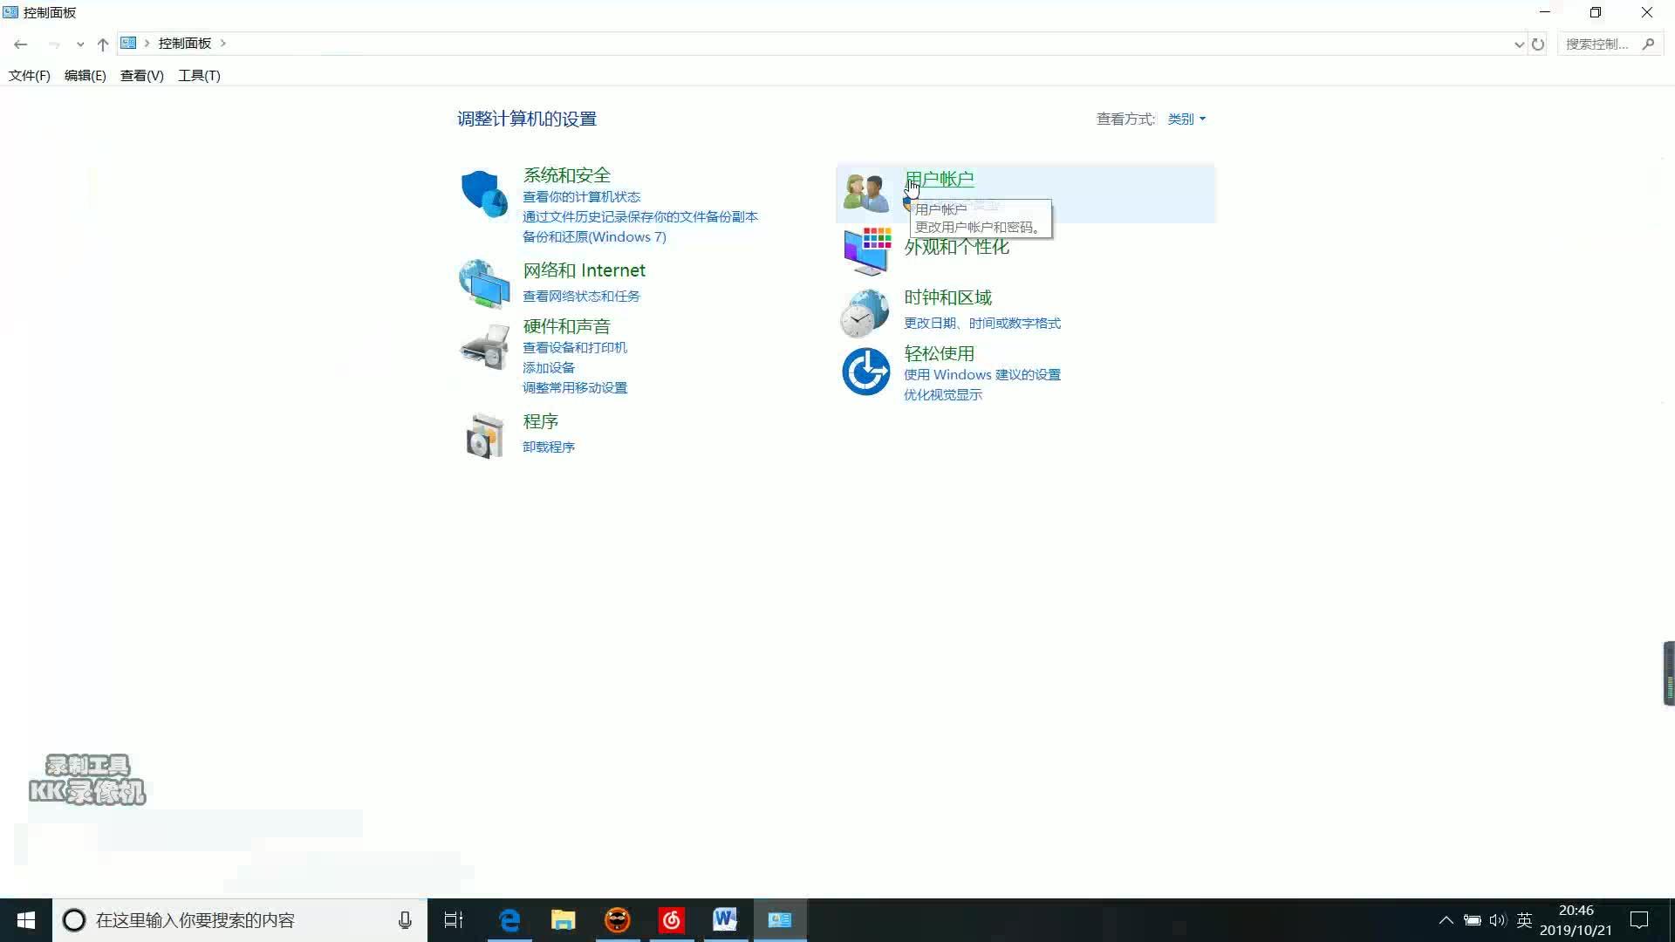1675x942 pixels.
Task: Click 优化视觉显示 link
Action: pos(943,395)
